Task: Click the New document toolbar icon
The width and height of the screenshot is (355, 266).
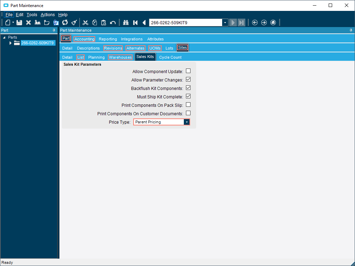Action: click(8, 22)
